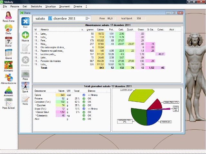Add a new entry with the Nuova icon
206x154 pixels.
[x=25, y=36]
